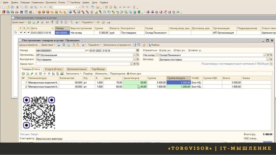
Task: Click green add-row icon above goods table
Action: (x=23, y=74)
